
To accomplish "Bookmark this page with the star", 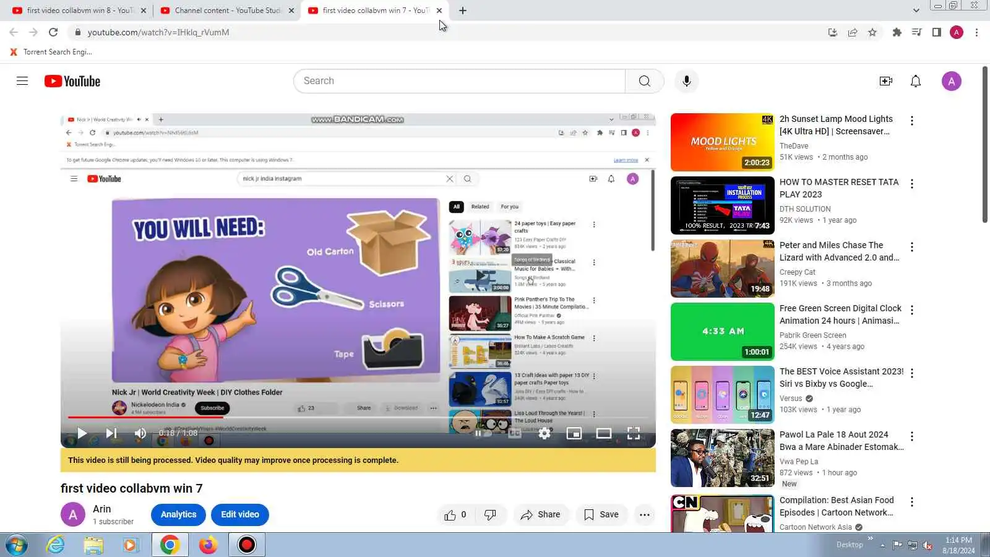I will pos(872,32).
